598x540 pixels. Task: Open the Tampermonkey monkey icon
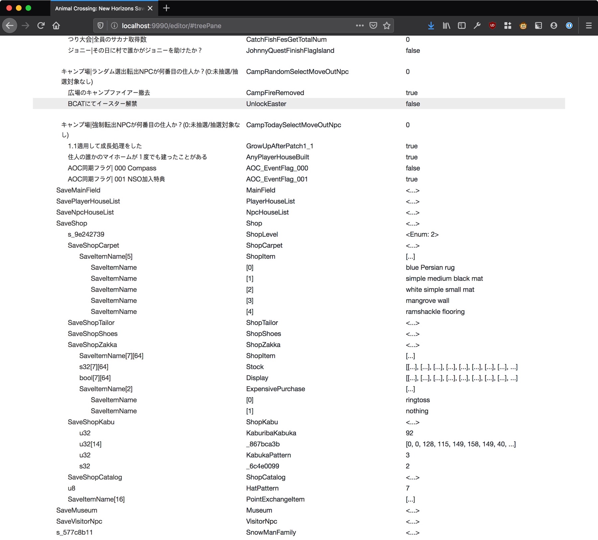(523, 26)
